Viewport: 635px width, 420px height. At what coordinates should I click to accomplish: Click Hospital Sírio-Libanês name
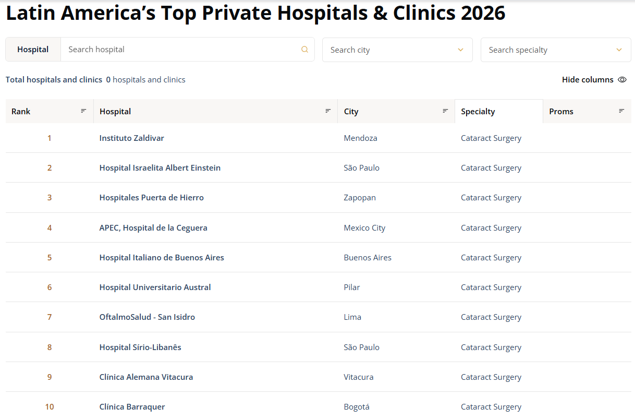[x=140, y=347]
